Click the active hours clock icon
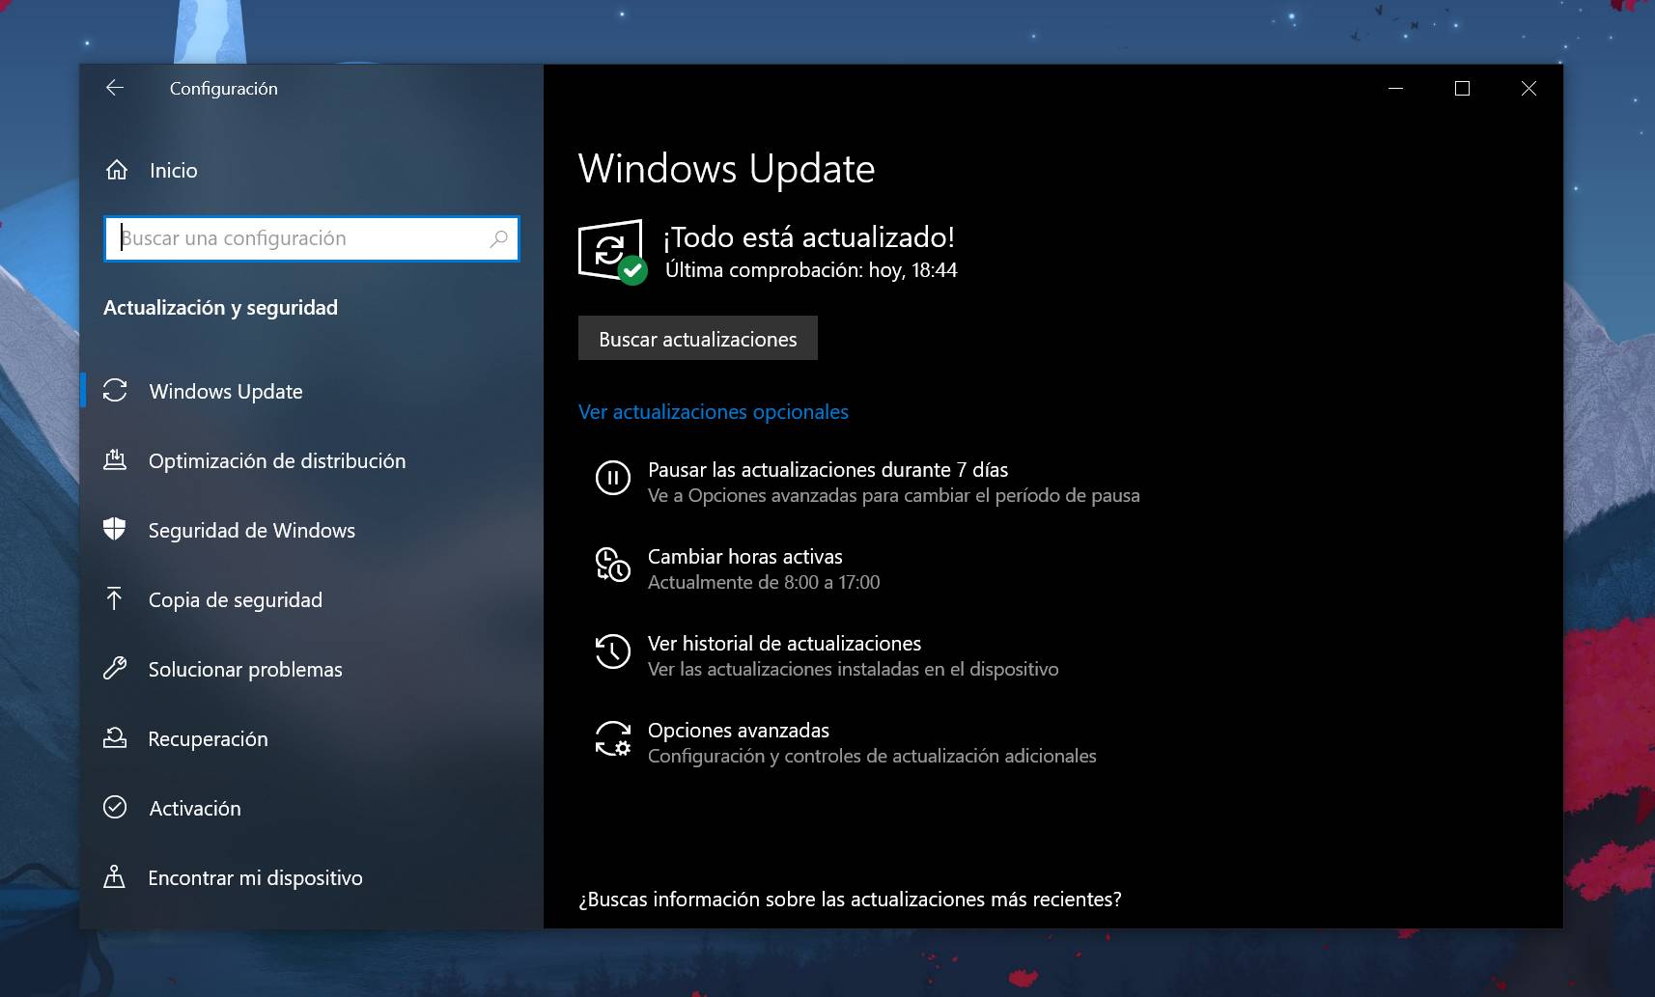 pyautogui.click(x=613, y=565)
